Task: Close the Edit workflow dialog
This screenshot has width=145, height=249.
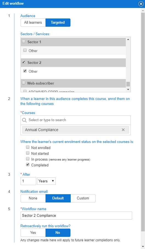Action: point(141,4)
